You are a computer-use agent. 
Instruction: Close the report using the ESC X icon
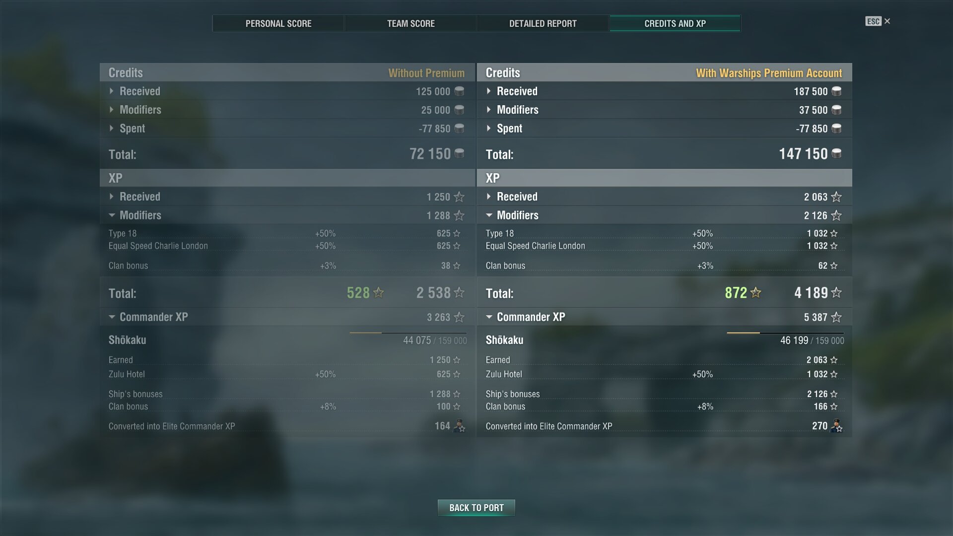point(878,21)
